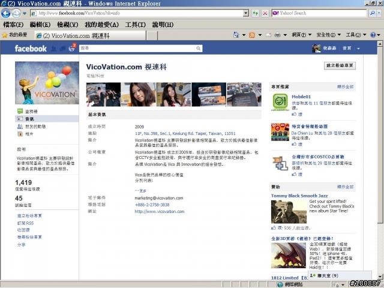Open the 網頁(P) command bar dropdown

coord(302,35)
